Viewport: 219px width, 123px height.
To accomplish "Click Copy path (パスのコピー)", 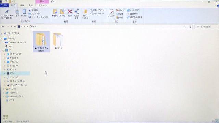I will point(34,14).
